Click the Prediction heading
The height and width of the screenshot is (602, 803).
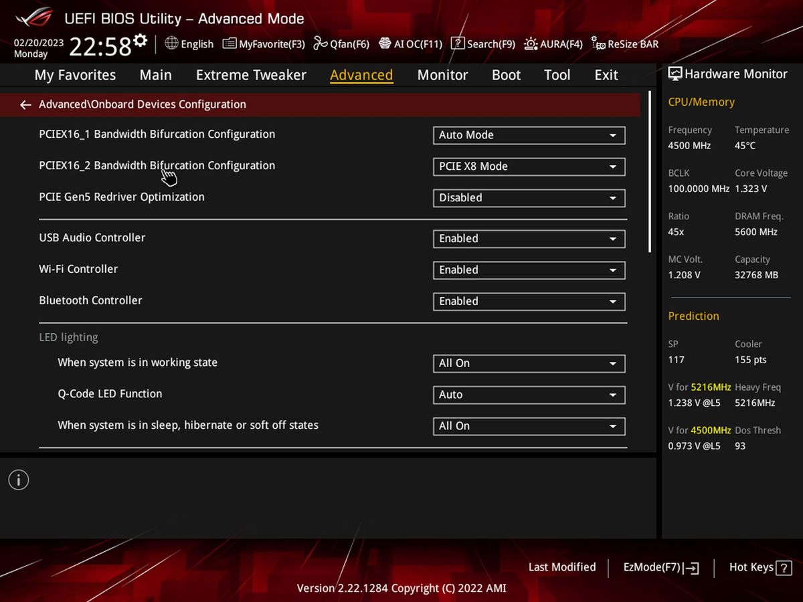pos(693,316)
